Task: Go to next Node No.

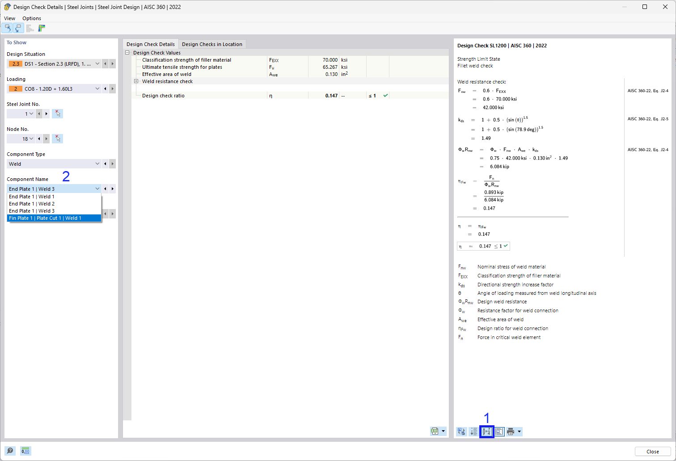Action: (46, 139)
